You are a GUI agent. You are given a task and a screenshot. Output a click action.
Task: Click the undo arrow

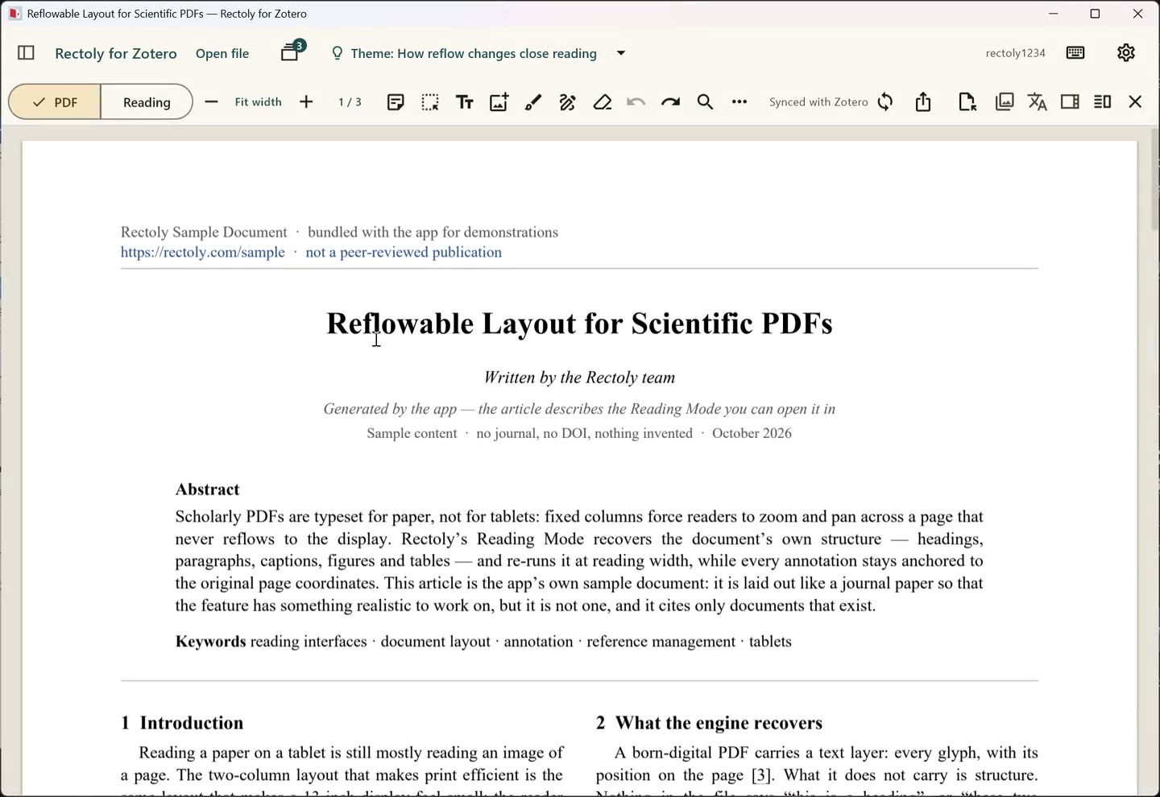point(636,102)
